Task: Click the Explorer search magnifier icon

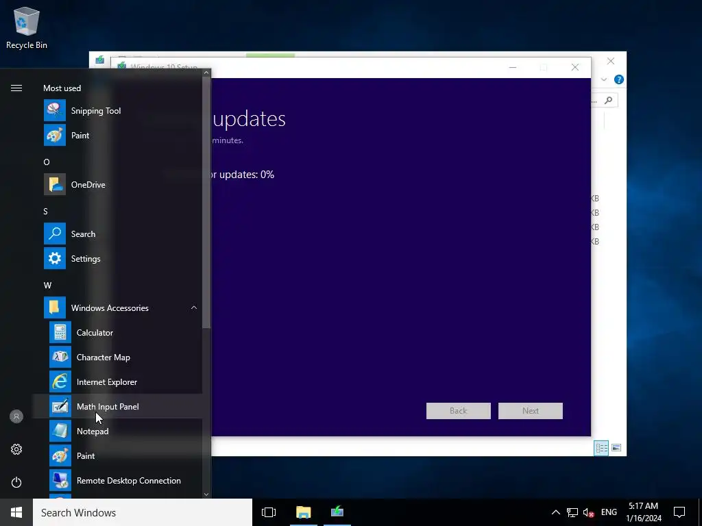Action: point(608,100)
